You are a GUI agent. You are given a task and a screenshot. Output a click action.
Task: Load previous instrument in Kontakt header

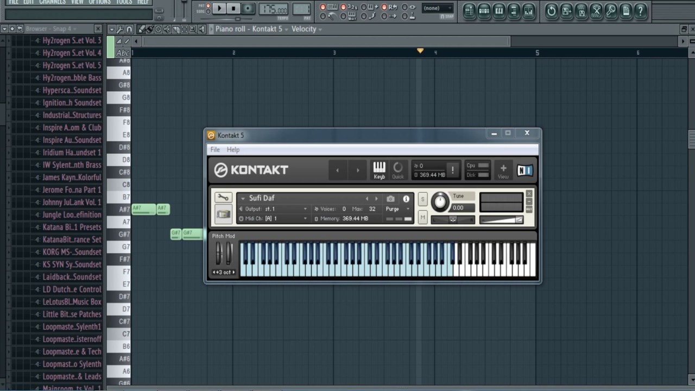click(337, 170)
